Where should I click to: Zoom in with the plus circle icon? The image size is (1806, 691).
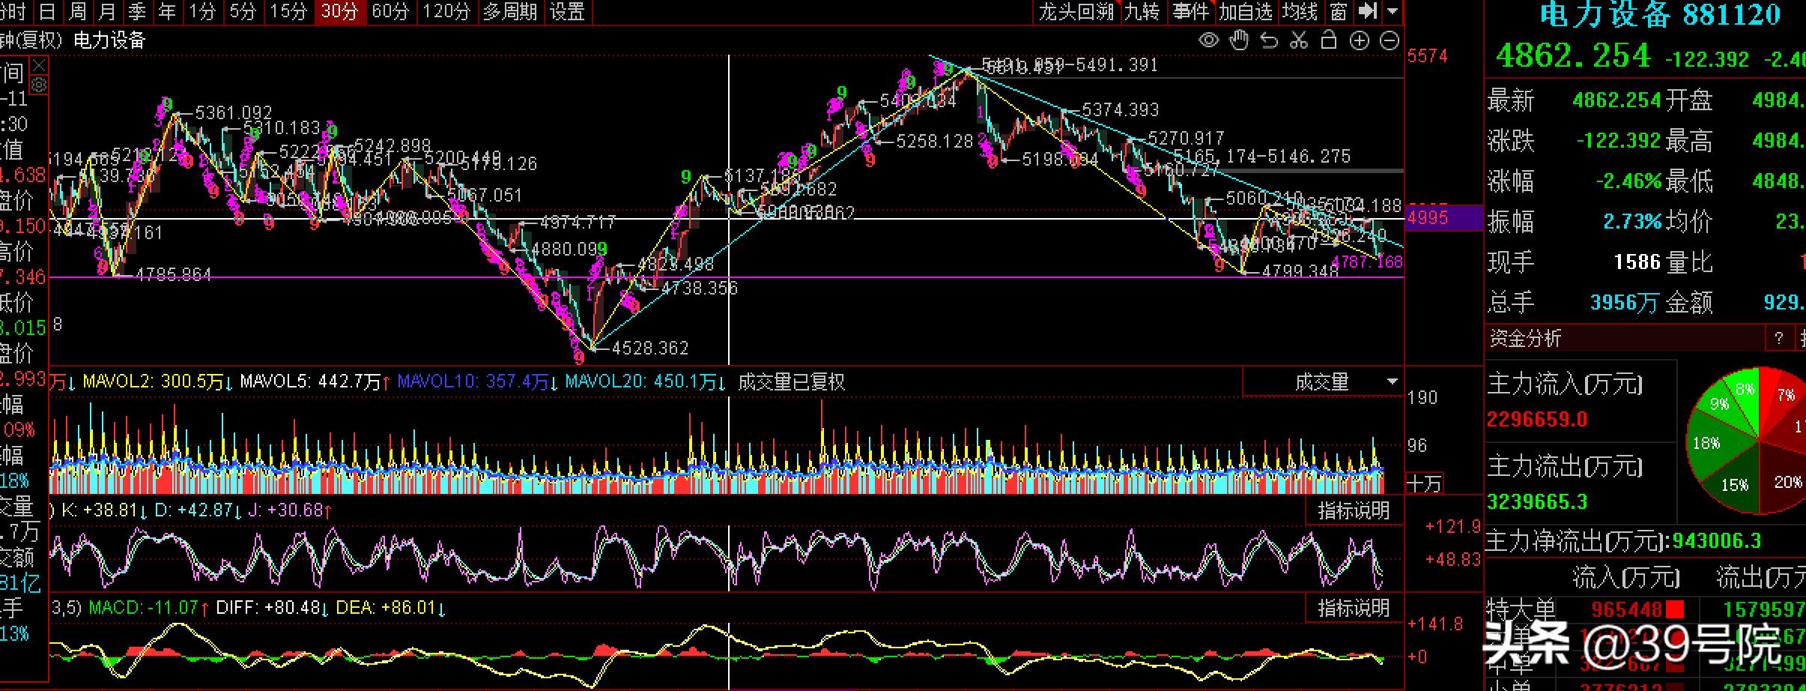point(1359,40)
